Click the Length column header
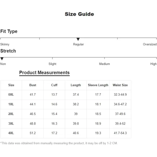This screenshot has height=157, width=157. [x=76, y=85]
